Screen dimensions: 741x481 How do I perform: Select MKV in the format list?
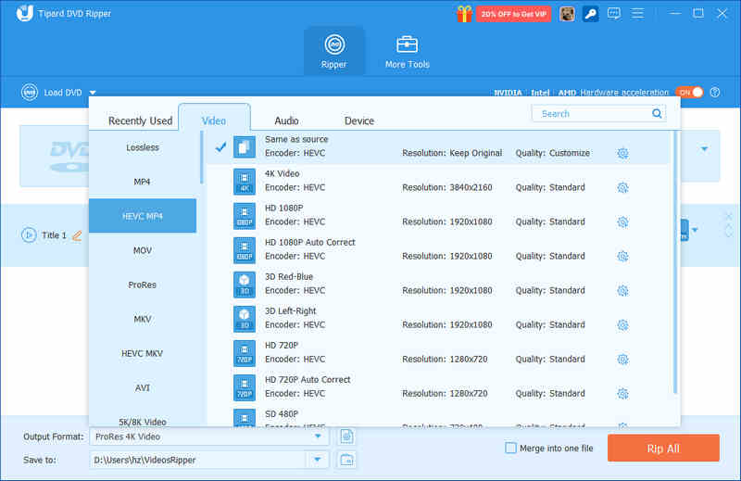pyautogui.click(x=142, y=319)
